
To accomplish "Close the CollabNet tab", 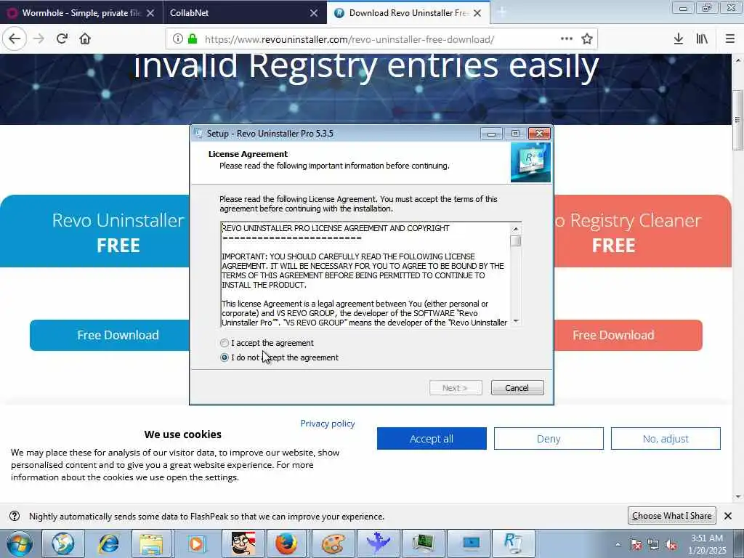I will [x=314, y=13].
